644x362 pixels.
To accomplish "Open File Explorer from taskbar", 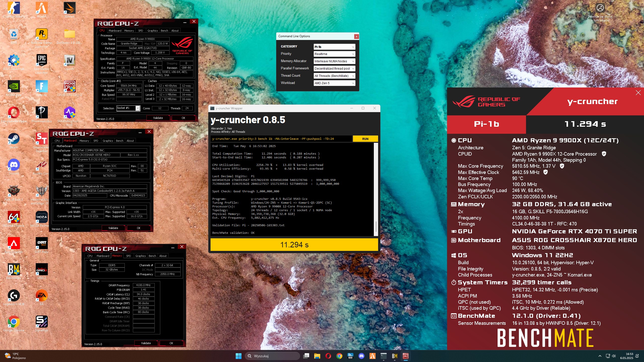I will tap(317, 356).
